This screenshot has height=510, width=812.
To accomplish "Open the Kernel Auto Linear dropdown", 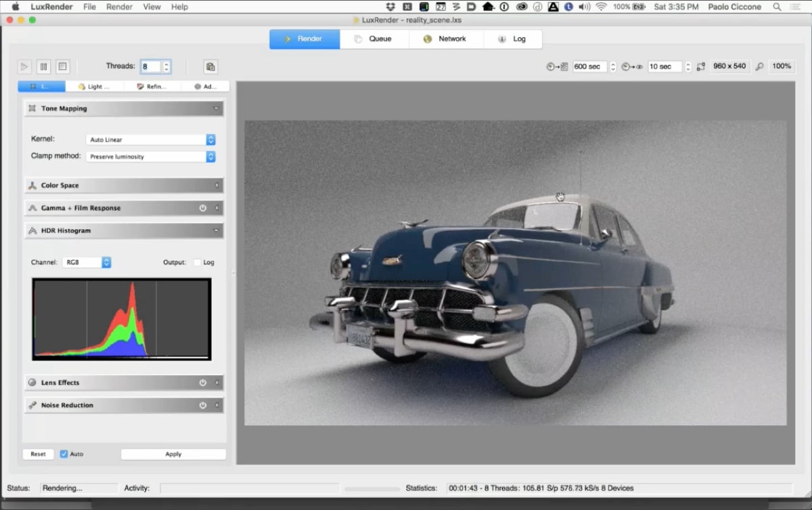I will click(150, 140).
